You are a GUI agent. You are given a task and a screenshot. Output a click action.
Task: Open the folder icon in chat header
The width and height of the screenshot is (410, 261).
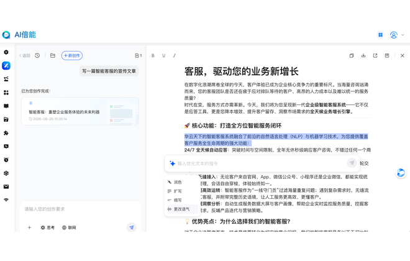53,55
